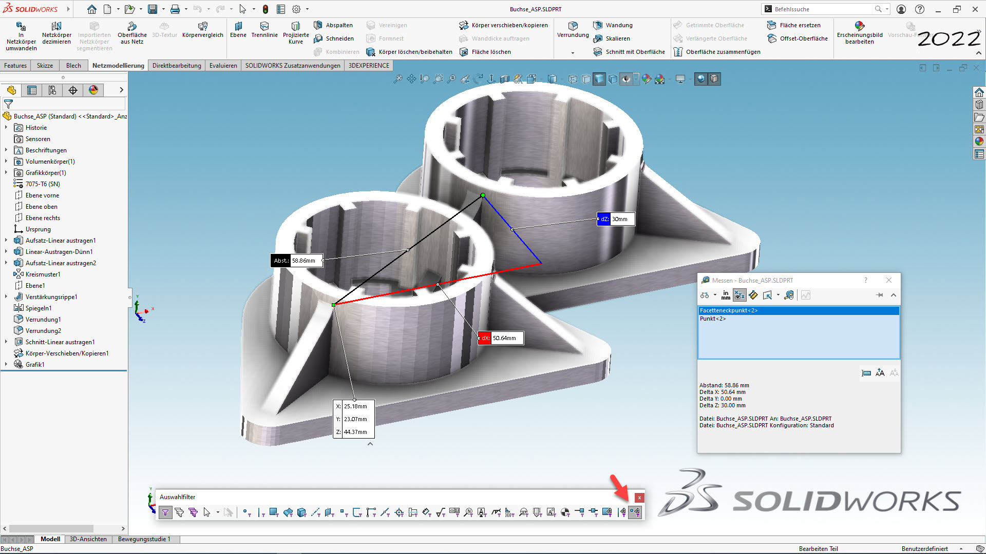Toggle the selection filter funnel in Auswahlfilter
Image resolution: width=986 pixels, height=554 pixels.
click(x=165, y=512)
